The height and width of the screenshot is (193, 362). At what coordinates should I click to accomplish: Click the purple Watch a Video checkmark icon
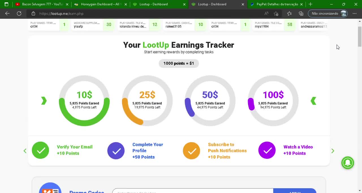click(x=267, y=150)
